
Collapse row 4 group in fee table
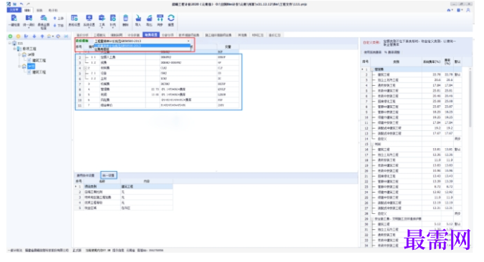[x=85, y=68]
